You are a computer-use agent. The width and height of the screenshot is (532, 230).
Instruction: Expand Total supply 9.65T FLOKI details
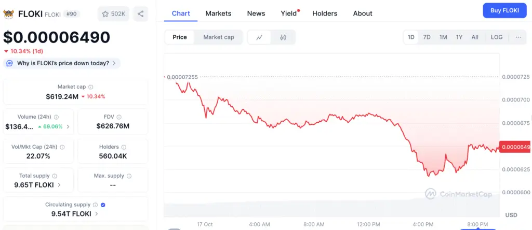(59, 184)
